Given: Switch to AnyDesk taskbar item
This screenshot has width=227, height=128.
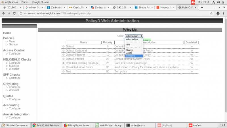Looking at the screenshot, I should click(202, 125).
